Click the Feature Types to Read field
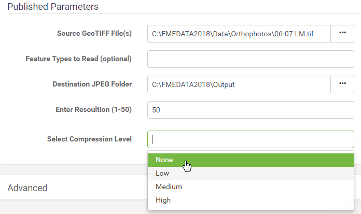 point(251,59)
